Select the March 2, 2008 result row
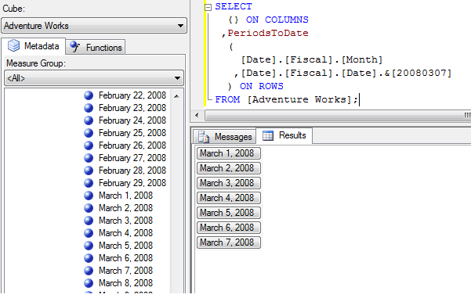The image size is (471, 298). point(229,168)
